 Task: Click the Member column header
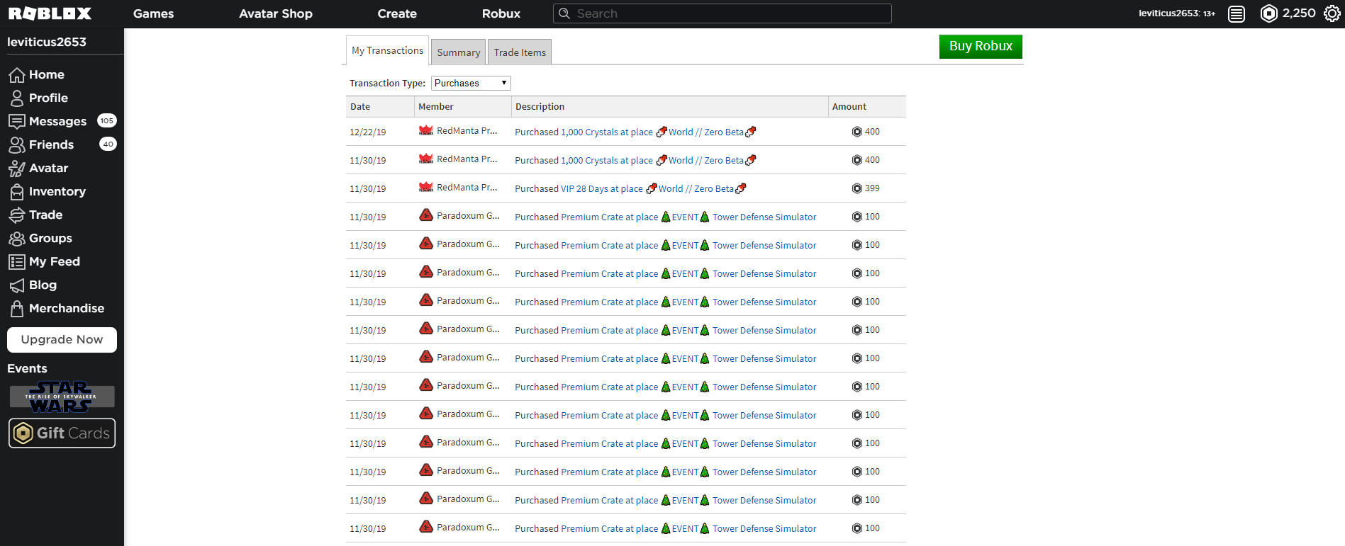[463, 107]
